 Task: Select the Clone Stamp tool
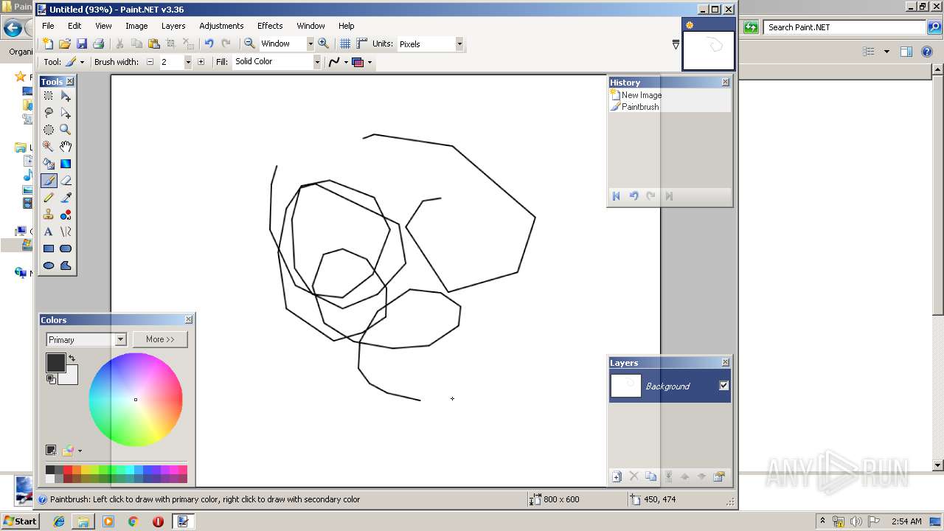[x=49, y=215]
